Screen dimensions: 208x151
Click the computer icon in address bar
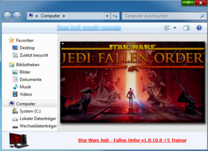click(x=31, y=16)
